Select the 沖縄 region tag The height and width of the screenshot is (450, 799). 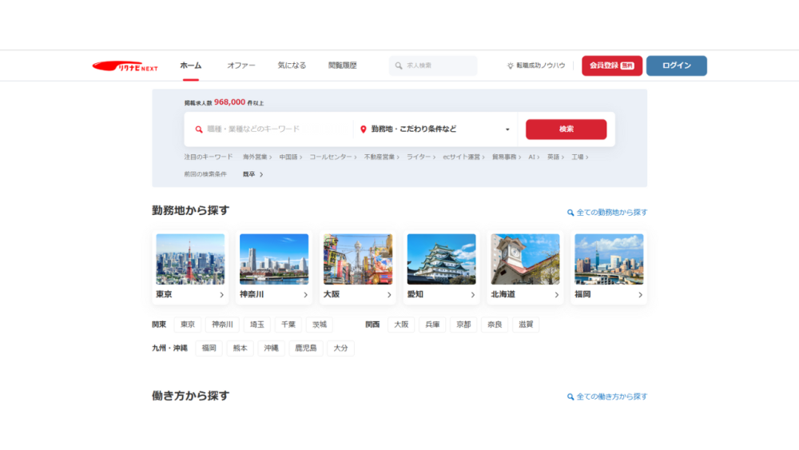tap(271, 348)
